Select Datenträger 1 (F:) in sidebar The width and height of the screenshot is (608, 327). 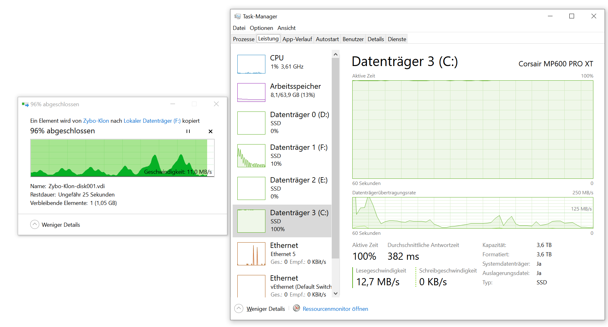point(282,155)
